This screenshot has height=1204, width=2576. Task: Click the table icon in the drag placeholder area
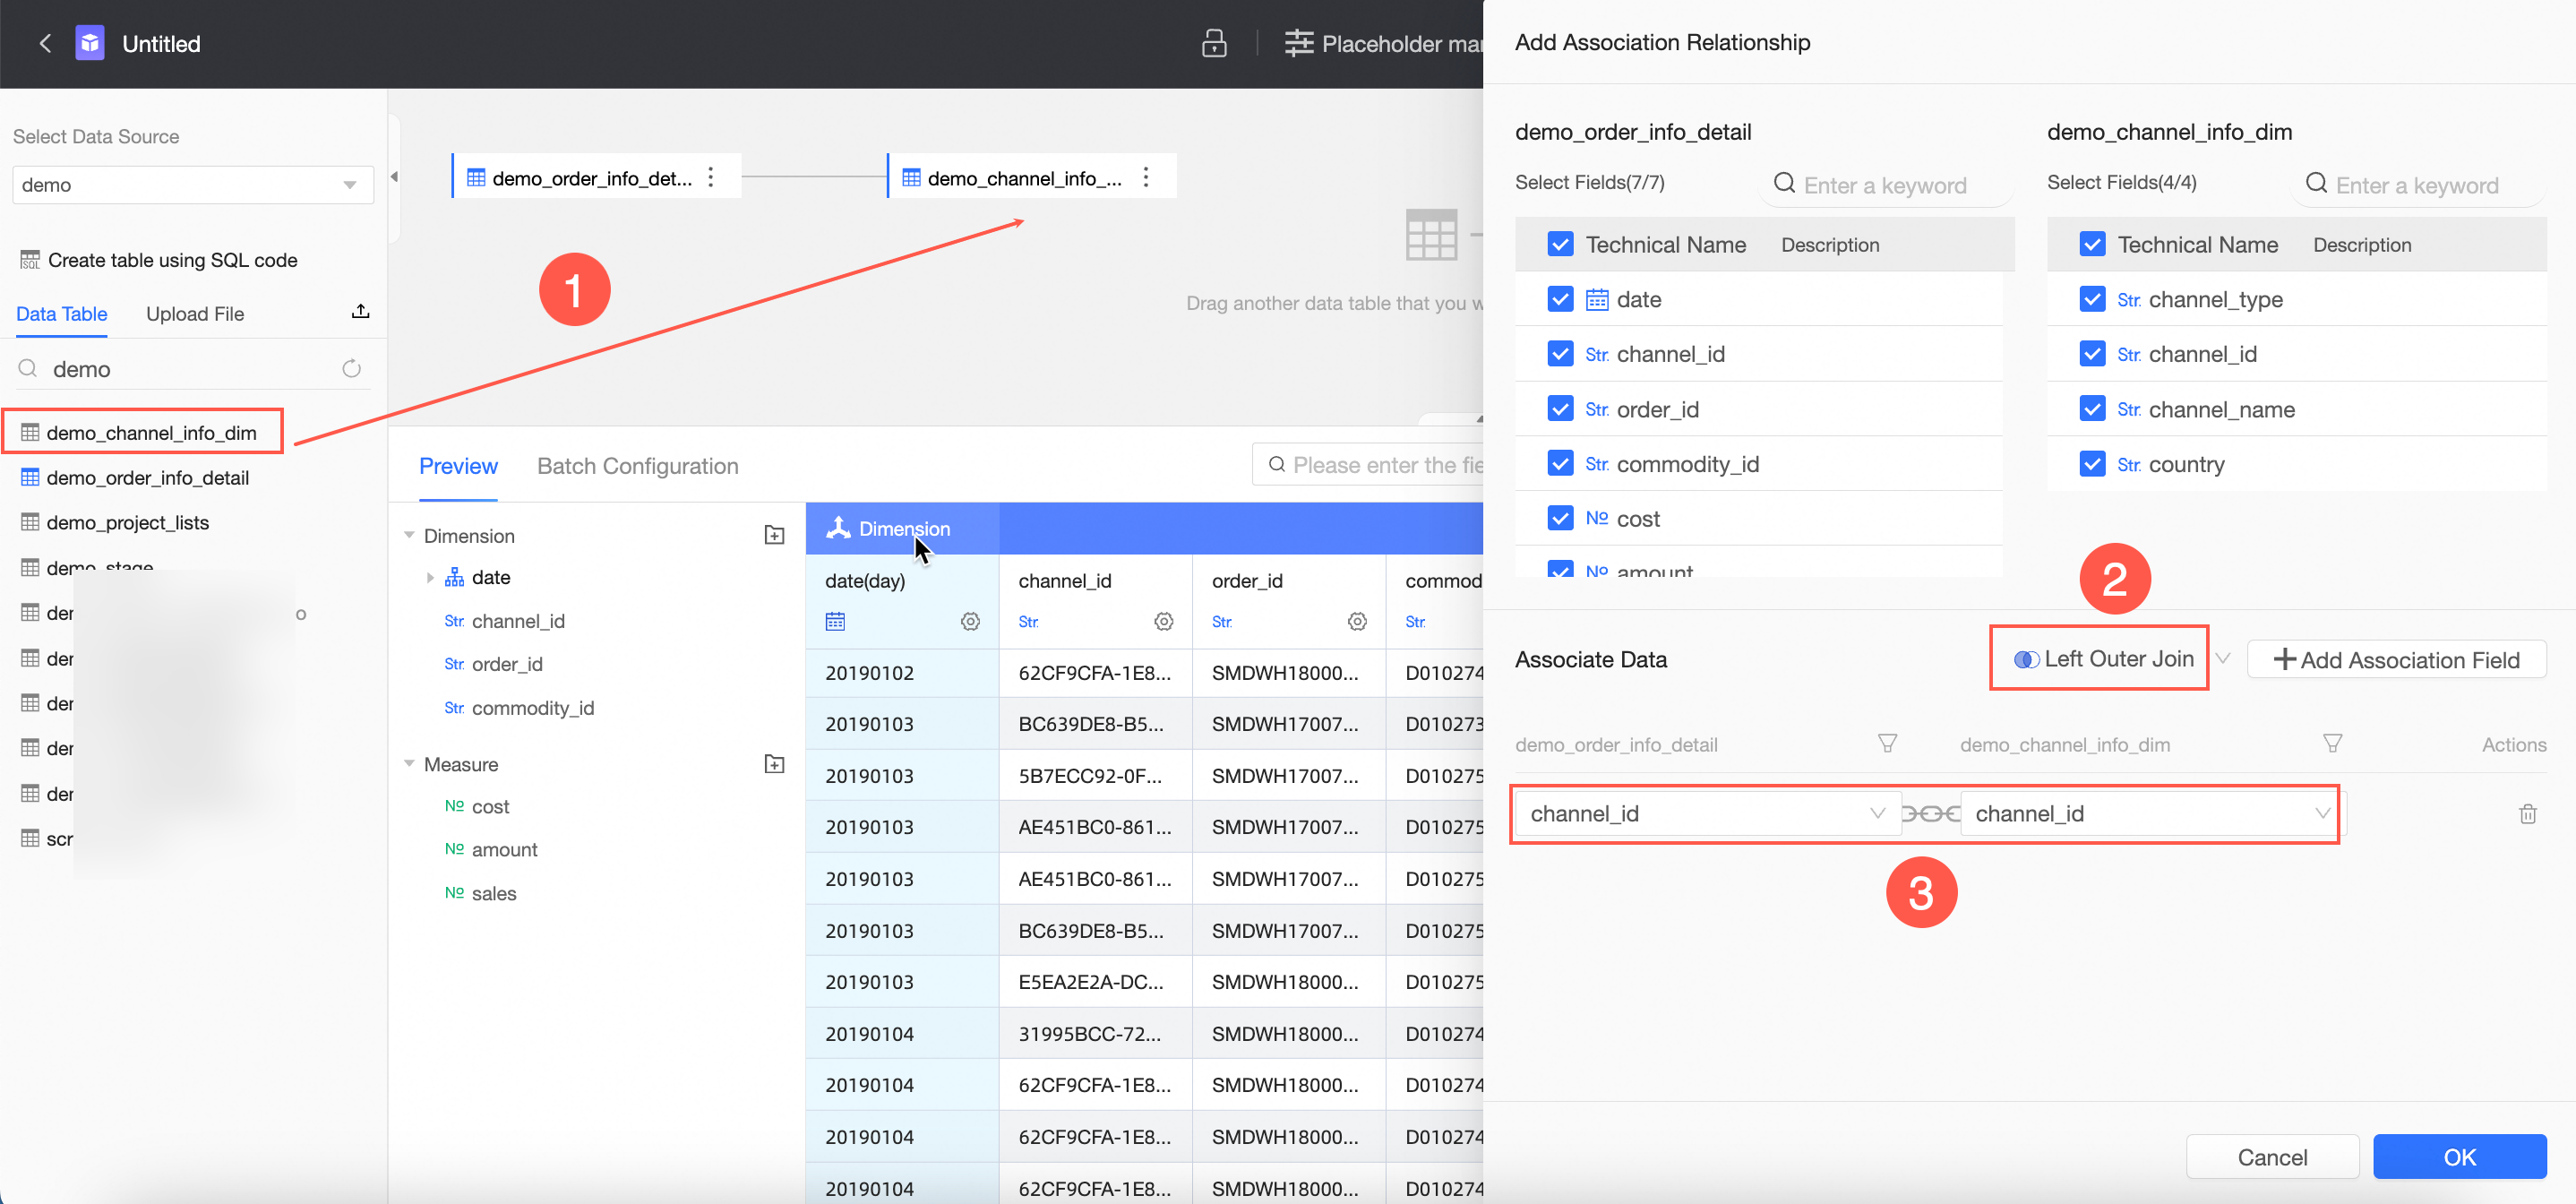coord(1431,235)
